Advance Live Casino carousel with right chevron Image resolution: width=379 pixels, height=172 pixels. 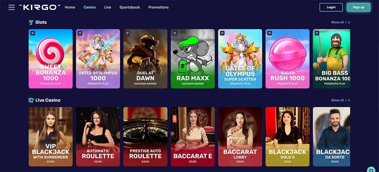click(x=349, y=100)
